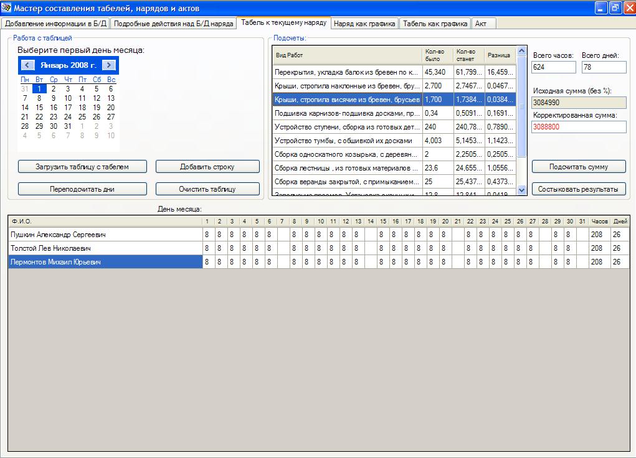Select row Устройство тумбы, с обшивкой
636x458 pixels.
click(394, 141)
